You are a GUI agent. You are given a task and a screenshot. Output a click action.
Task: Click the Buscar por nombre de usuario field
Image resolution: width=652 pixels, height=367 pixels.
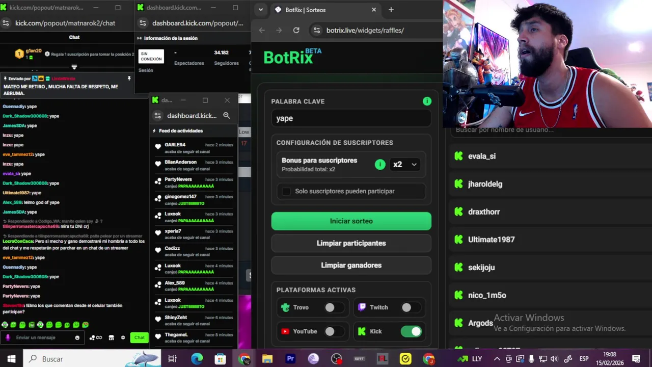coord(550,130)
